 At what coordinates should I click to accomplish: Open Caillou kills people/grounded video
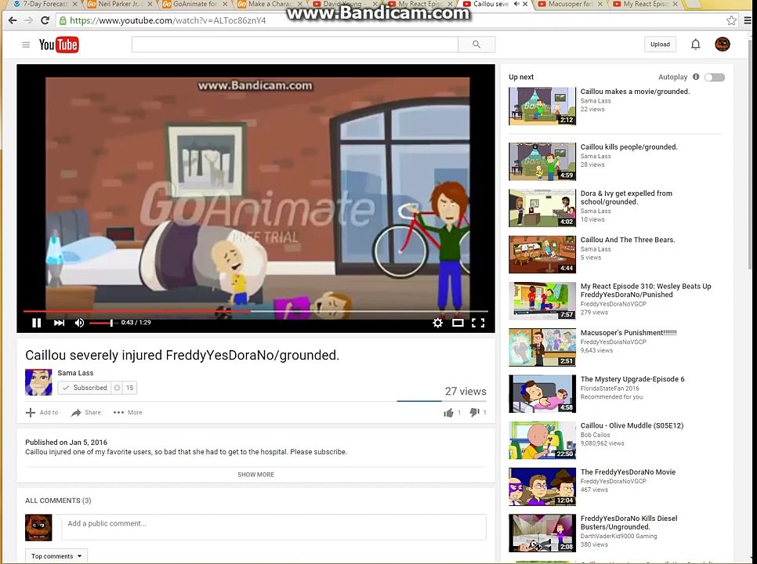point(628,146)
